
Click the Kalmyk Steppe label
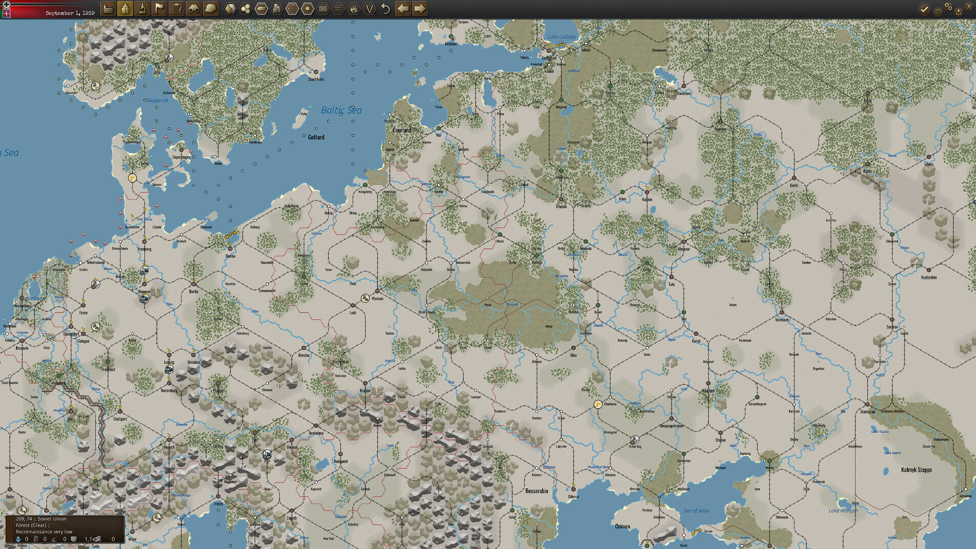917,470
